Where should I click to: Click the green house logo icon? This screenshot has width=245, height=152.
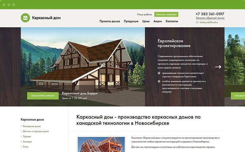click(x=26, y=18)
